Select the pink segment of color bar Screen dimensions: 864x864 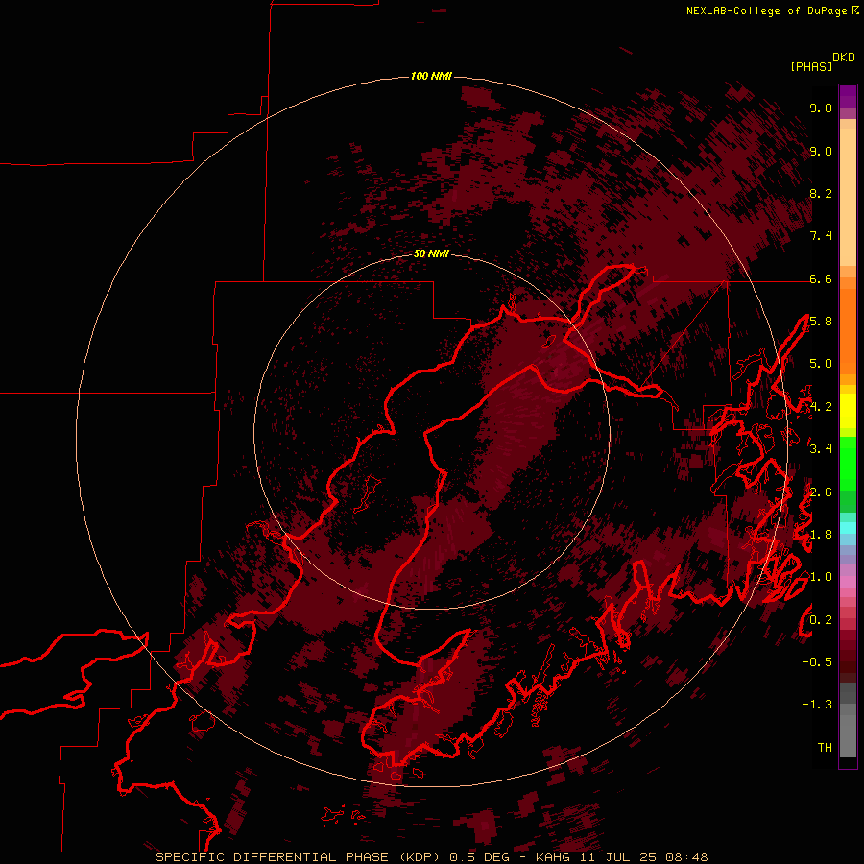click(848, 582)
